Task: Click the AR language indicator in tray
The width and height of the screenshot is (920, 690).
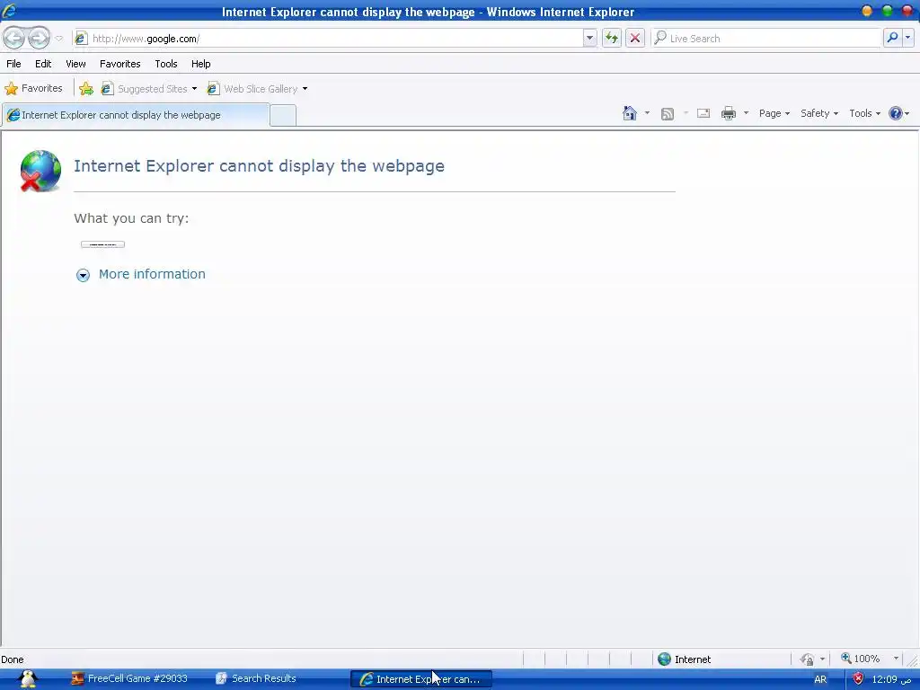Action: click(x=820, y=679)
